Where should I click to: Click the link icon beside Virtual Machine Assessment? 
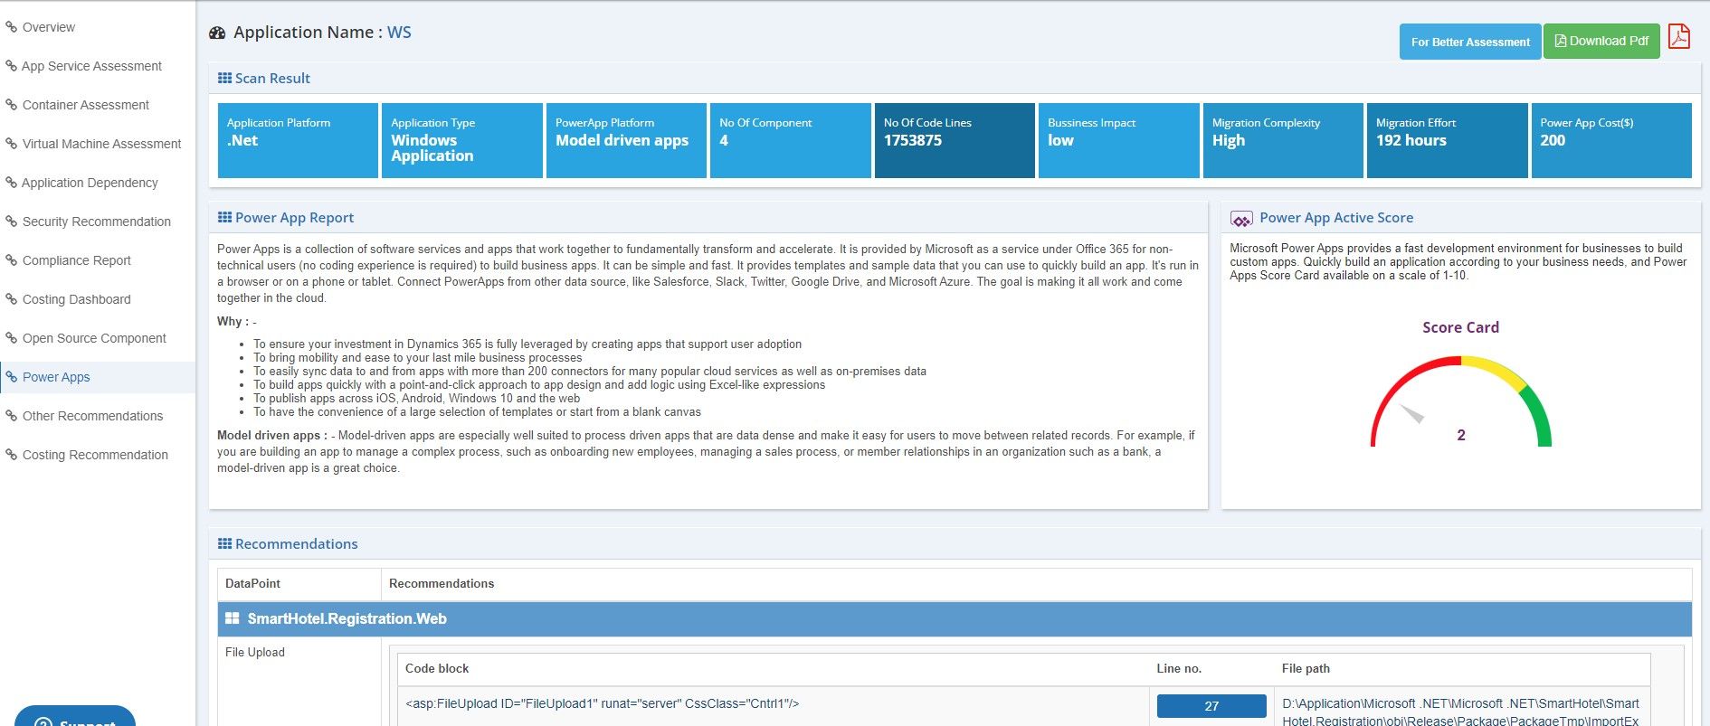12,144
